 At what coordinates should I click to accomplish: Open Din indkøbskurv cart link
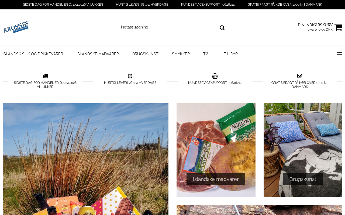315,27
